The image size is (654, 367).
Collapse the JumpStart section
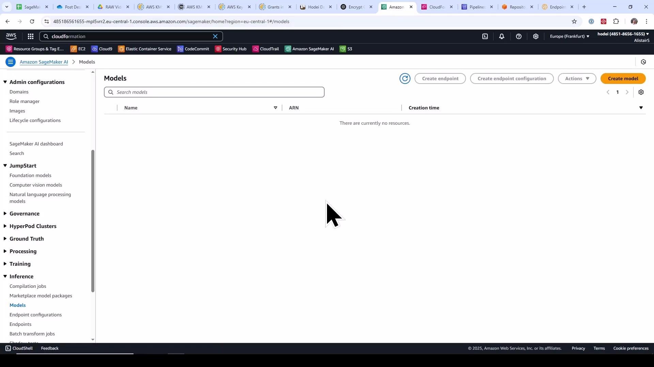coord(5,165)
